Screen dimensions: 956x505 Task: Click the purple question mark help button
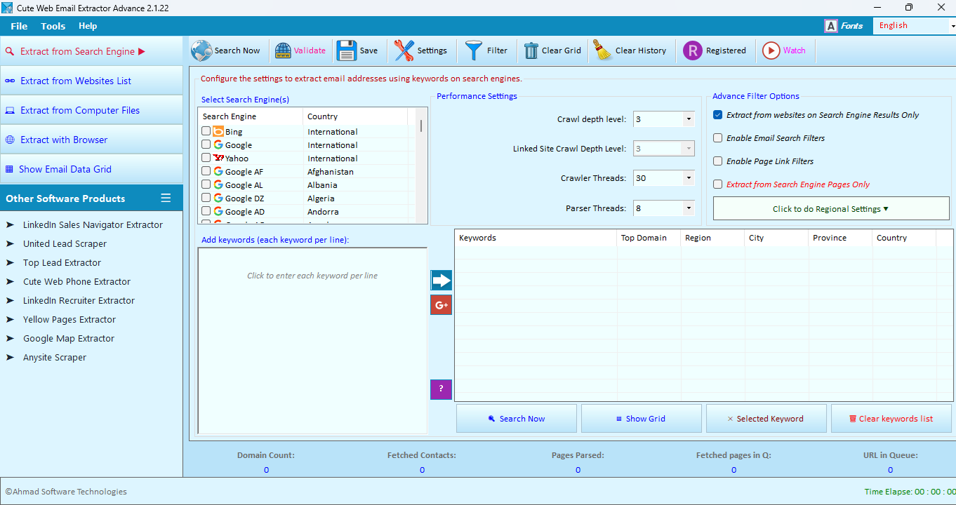(x=441, y=389)
